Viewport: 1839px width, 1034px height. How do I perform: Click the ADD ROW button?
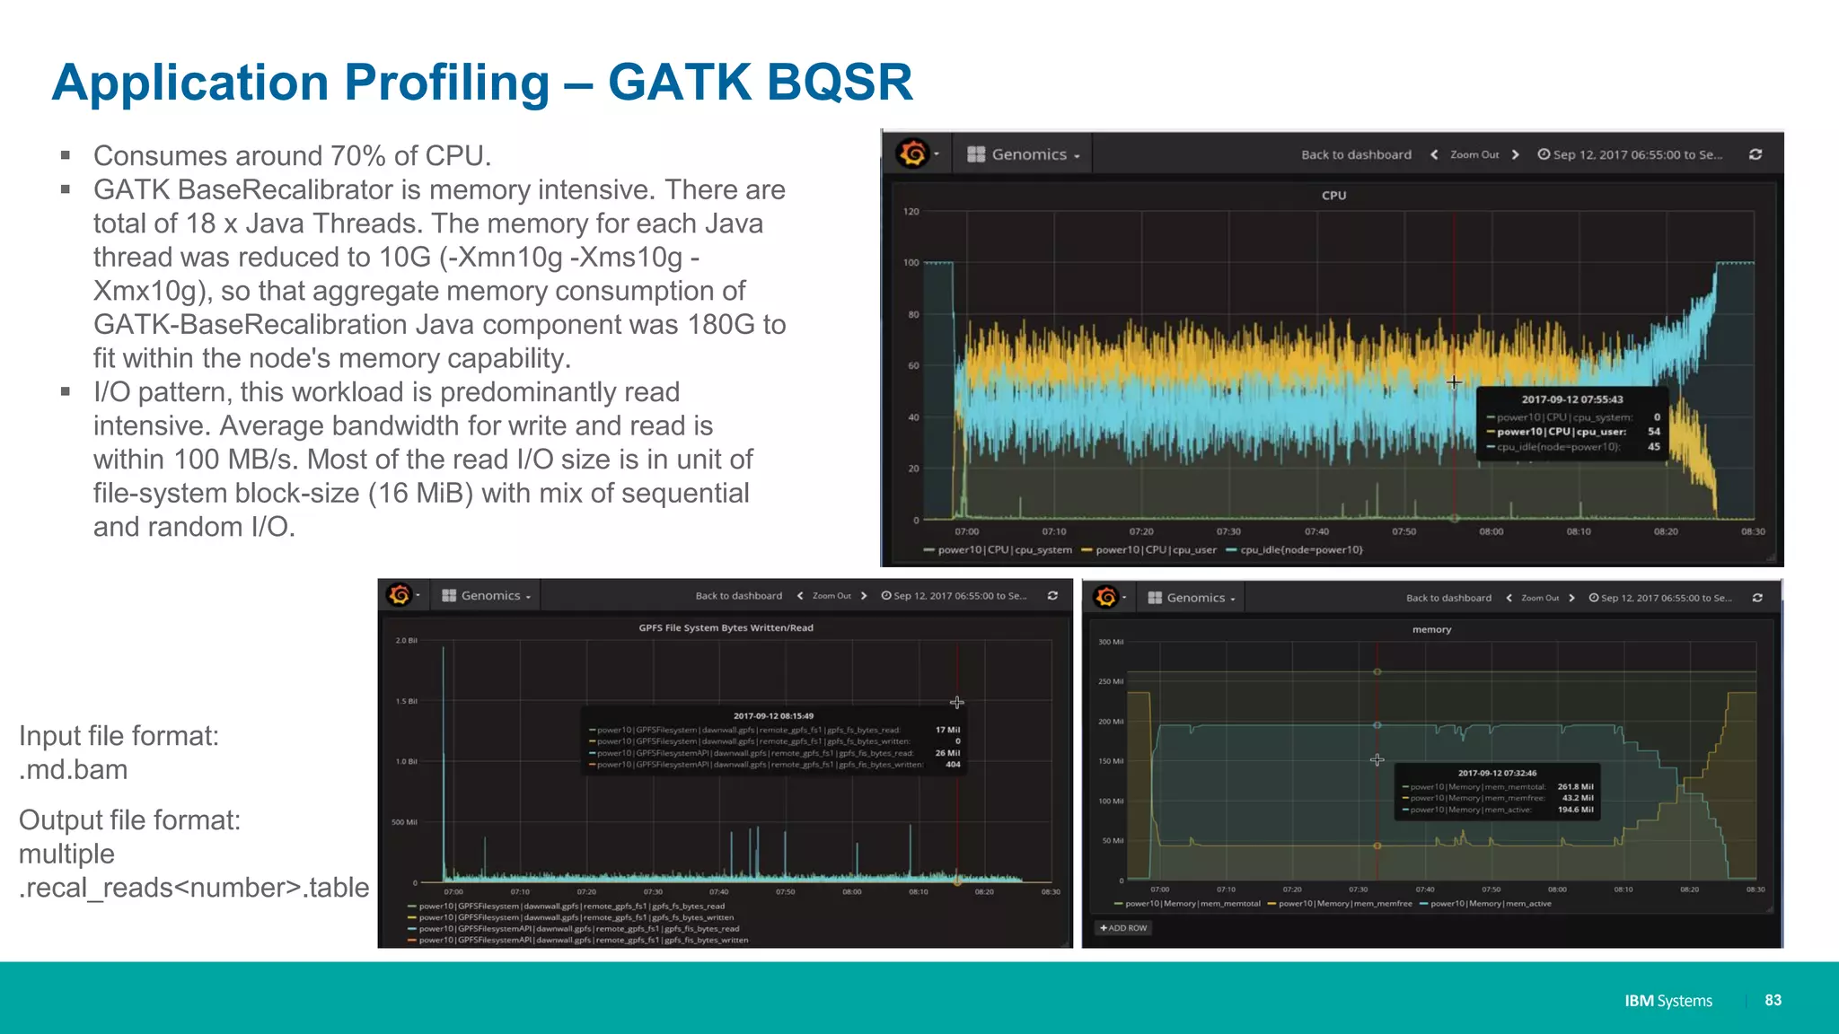[x=1123, y=928]
